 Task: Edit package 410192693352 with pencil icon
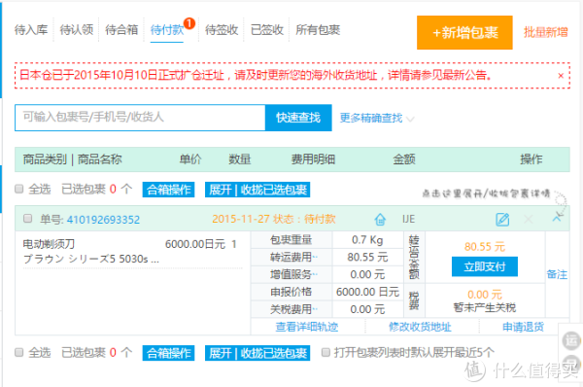click(x=502, y=219)
